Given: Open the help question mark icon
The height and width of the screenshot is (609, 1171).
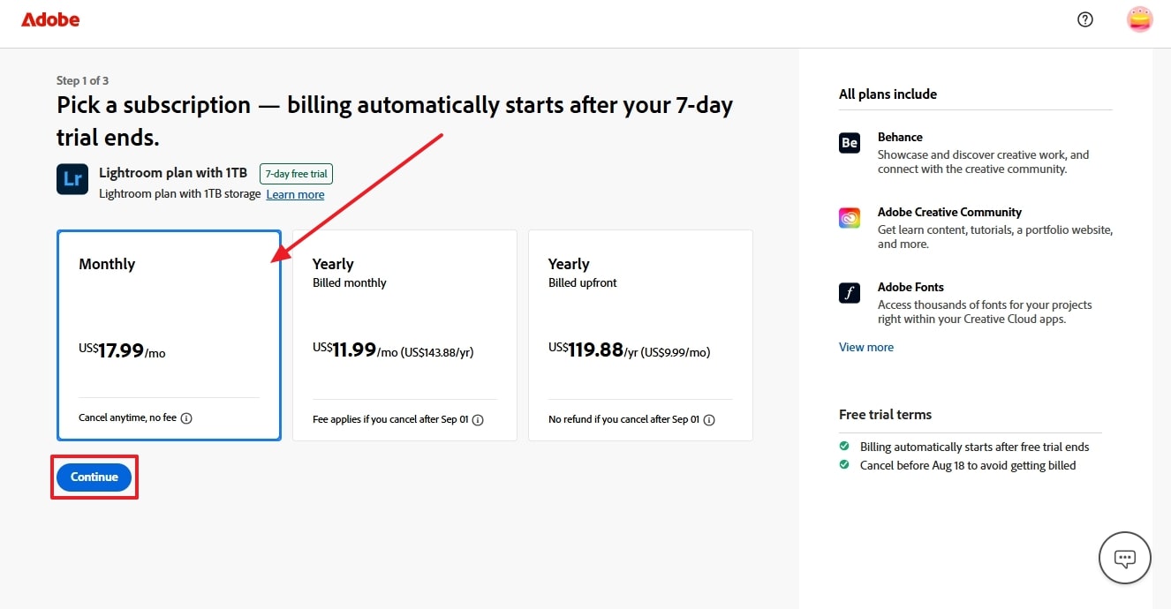Looking at the screenshot, I should click(1085, 19).
